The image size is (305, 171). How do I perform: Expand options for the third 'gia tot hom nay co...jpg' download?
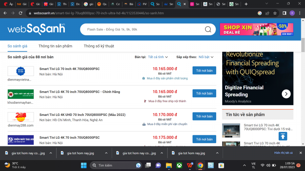coord(162,153)
